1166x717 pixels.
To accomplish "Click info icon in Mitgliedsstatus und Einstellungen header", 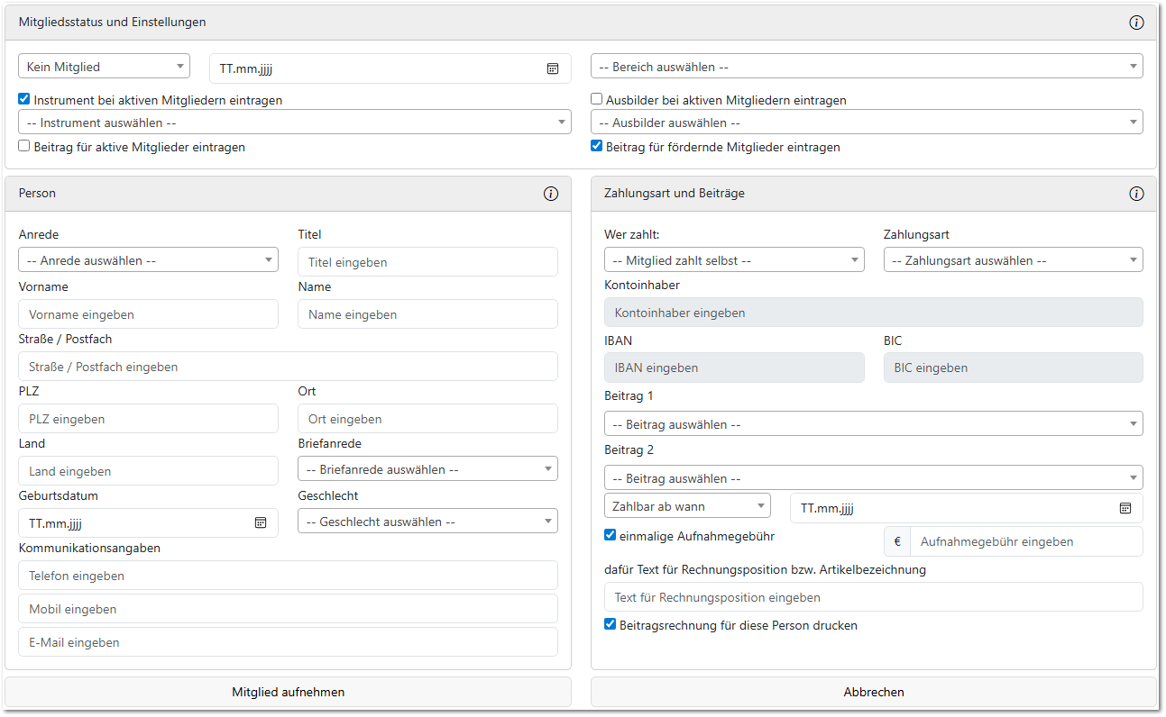I will pos(1136,23).
